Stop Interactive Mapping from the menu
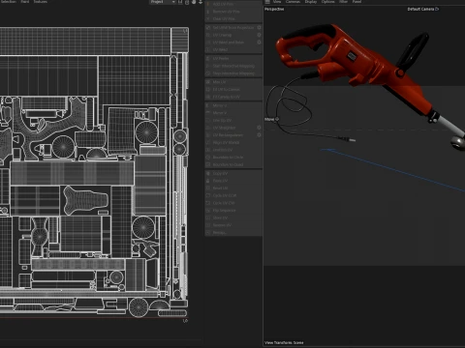 coord(233,73)
